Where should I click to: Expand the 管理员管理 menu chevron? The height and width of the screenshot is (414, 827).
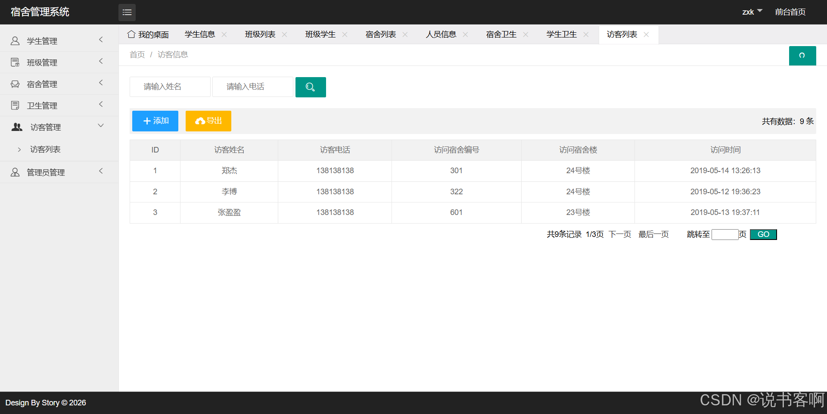point(101,171)
